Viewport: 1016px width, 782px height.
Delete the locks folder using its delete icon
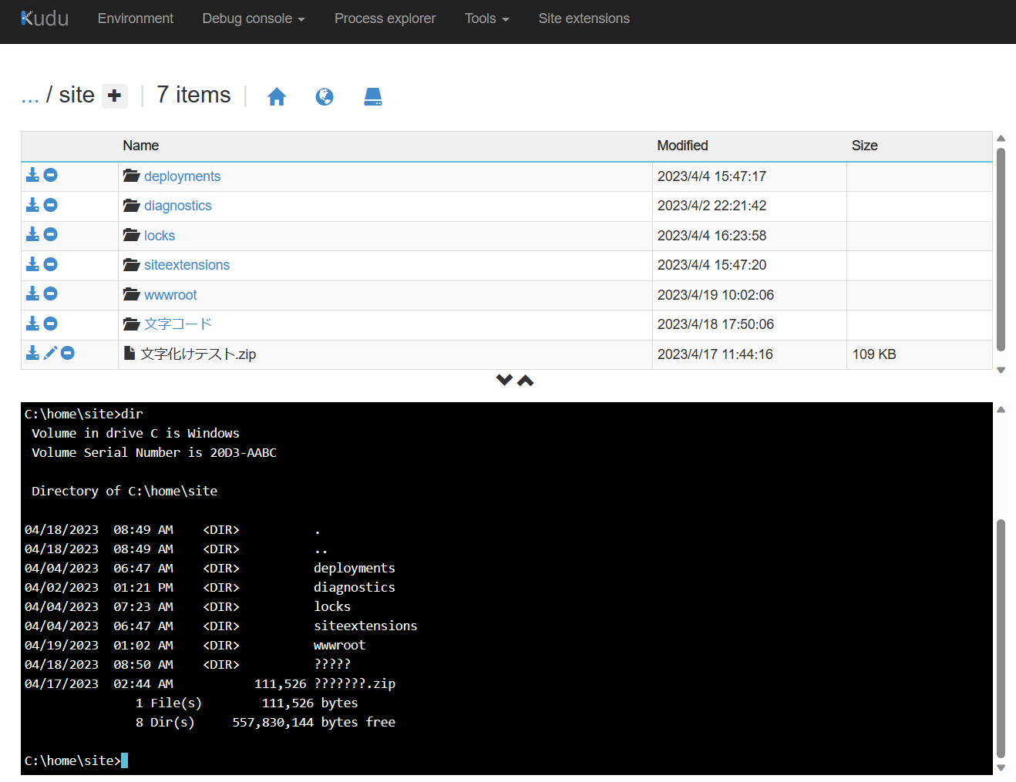(51, 234)
